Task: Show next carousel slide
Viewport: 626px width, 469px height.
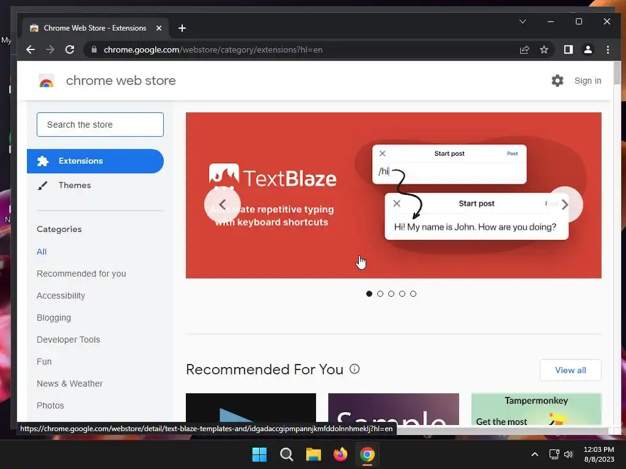Action: pos(564,205)
